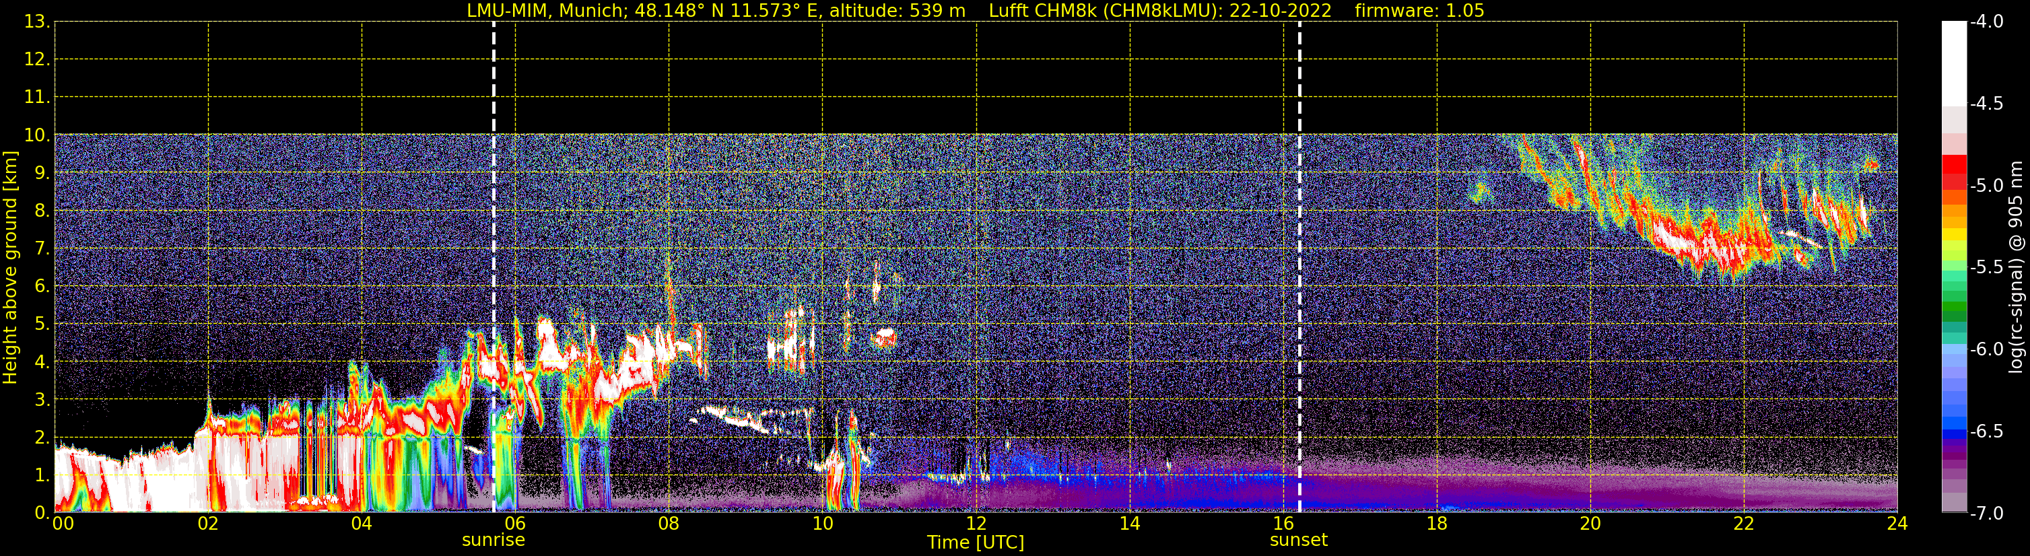Image resolution: width=2030 pixels, height=556 pixels.
Task: Select the height axis tick label '0.'
Action: click(42, 514)
